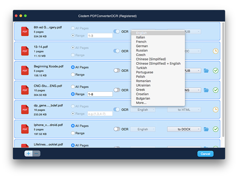Open output folder for Beginning Xcode.pdf
The width and height of the screenshot is (238, 178).
[x=206, y=70]
